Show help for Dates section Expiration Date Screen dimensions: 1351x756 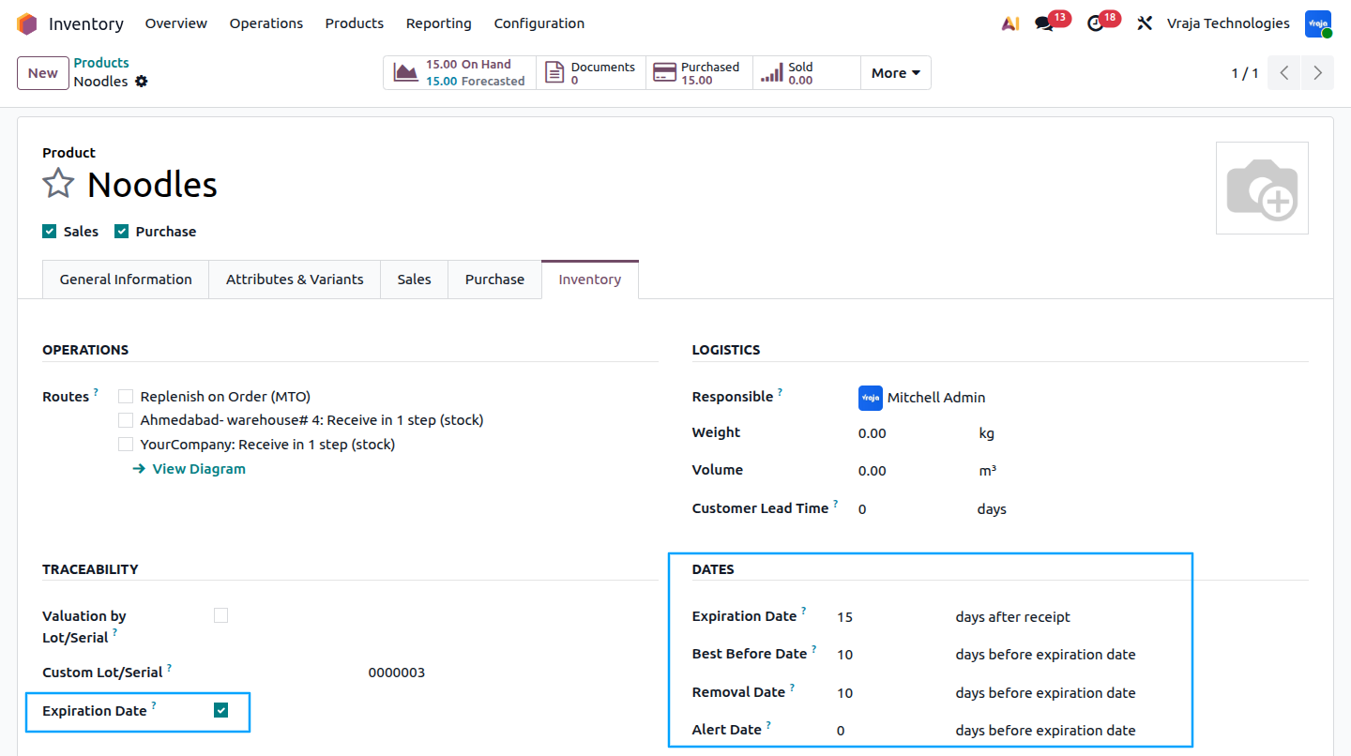804,611
